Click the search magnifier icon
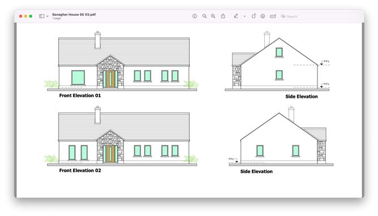The height and width of the screenshot is (216, 378). click(283, 16)
